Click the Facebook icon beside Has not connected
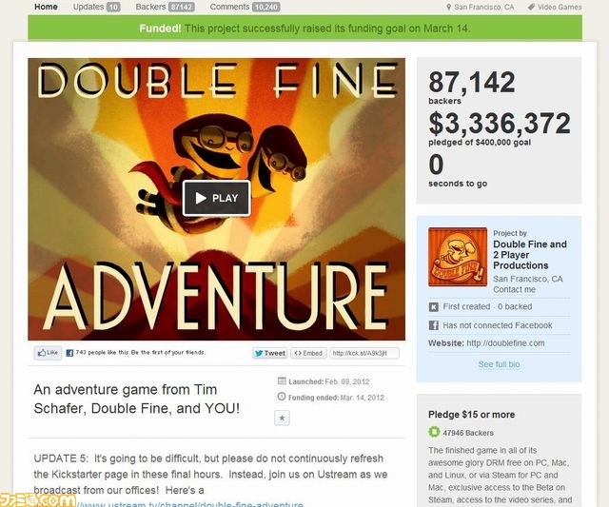 pyautogui.click(x=434, y=325)
